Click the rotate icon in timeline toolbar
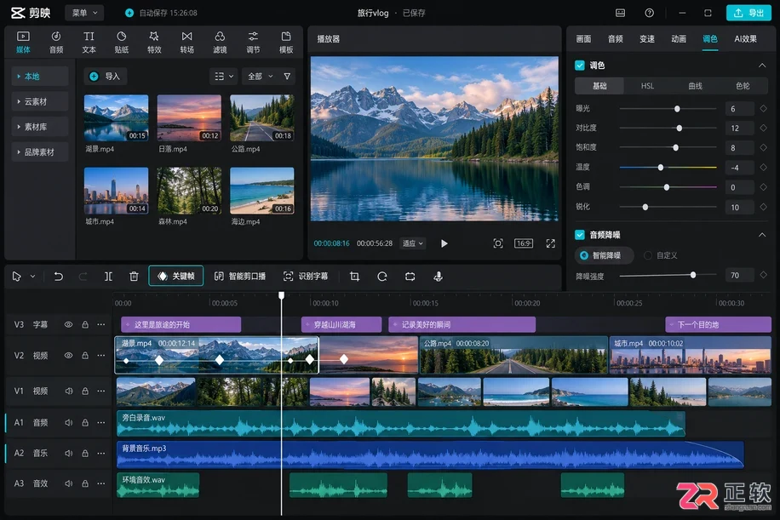Image resolution: width=780 pixels, height=520 pixels. point(382,277)
